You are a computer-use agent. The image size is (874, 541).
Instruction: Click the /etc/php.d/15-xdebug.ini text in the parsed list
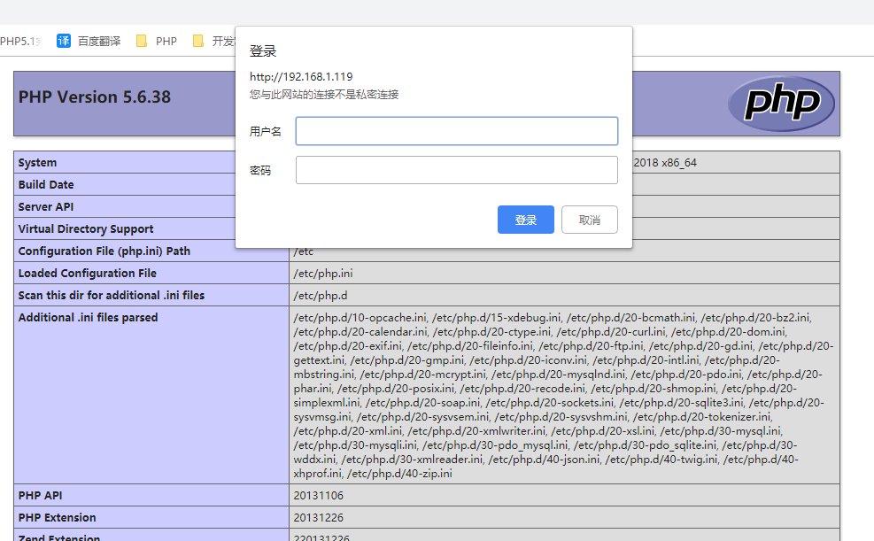[497, 318]
